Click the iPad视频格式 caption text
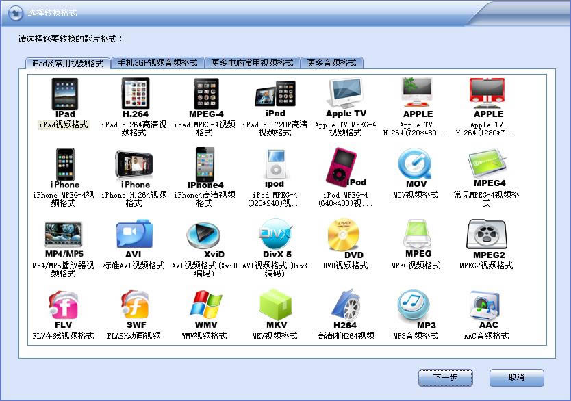 pos(64,125)
